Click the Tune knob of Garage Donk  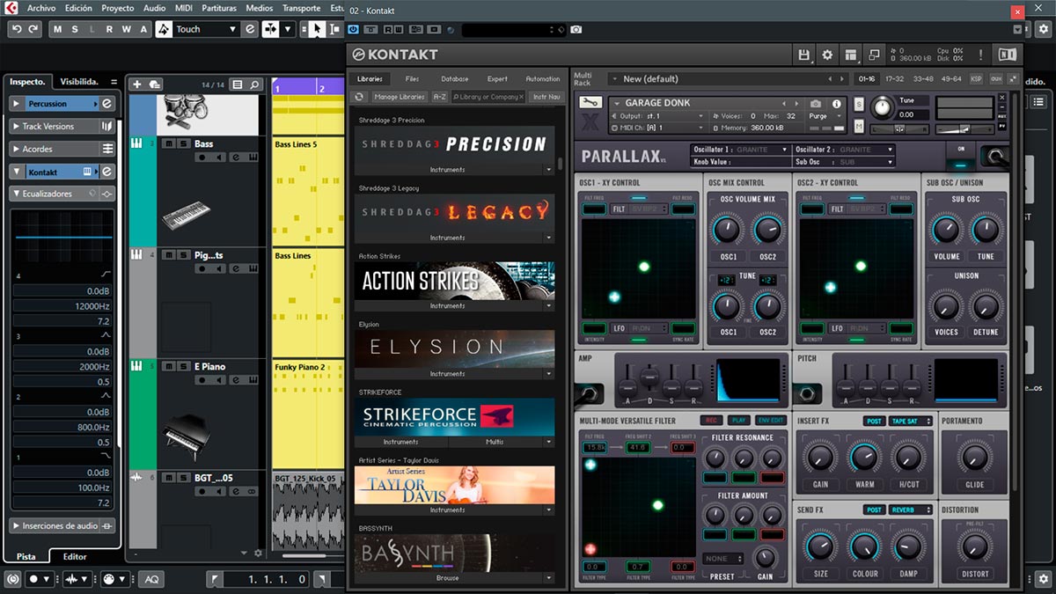click(x=881, y=108)
